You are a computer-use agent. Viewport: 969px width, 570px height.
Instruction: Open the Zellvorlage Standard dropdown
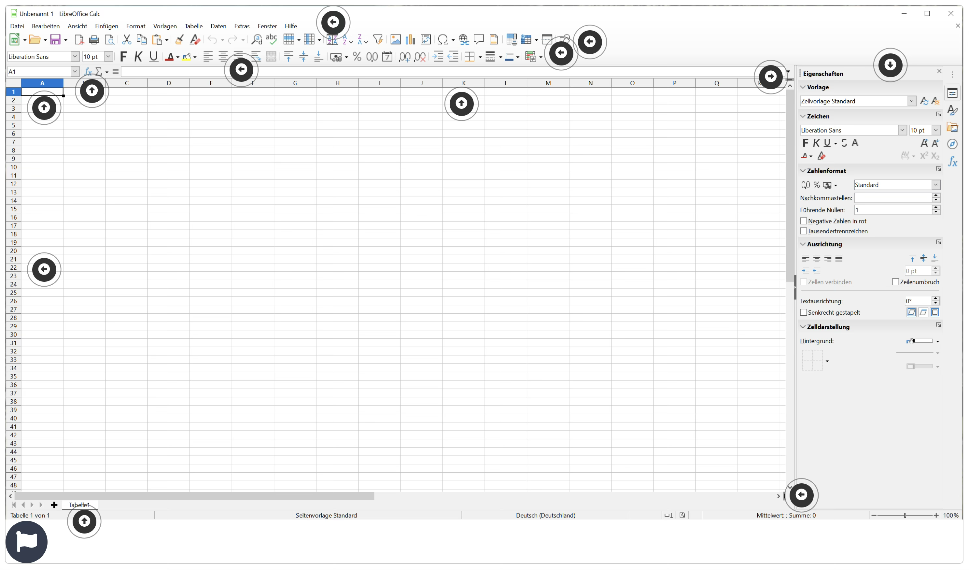[x=911, y=101]
